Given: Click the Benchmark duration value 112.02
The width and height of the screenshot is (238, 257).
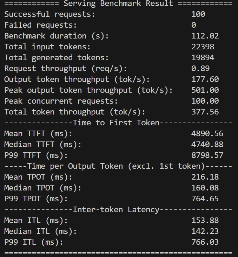Looking at the screenshot, I should click(205, 36).
